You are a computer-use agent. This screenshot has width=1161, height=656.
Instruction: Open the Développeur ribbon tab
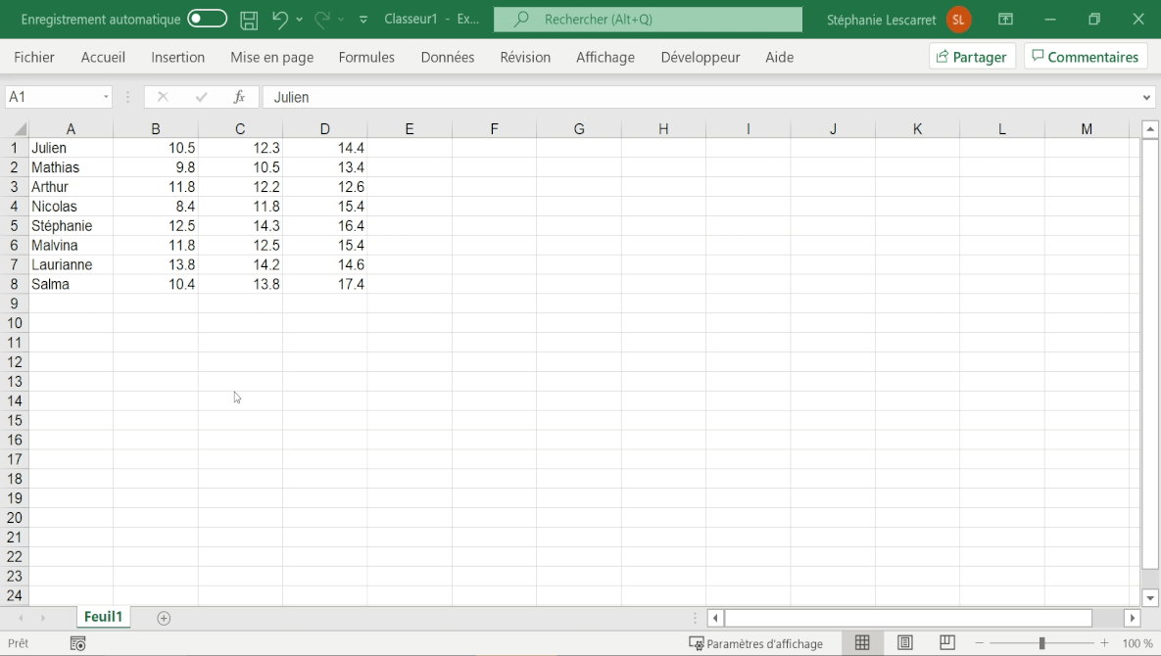coord(701,57)
